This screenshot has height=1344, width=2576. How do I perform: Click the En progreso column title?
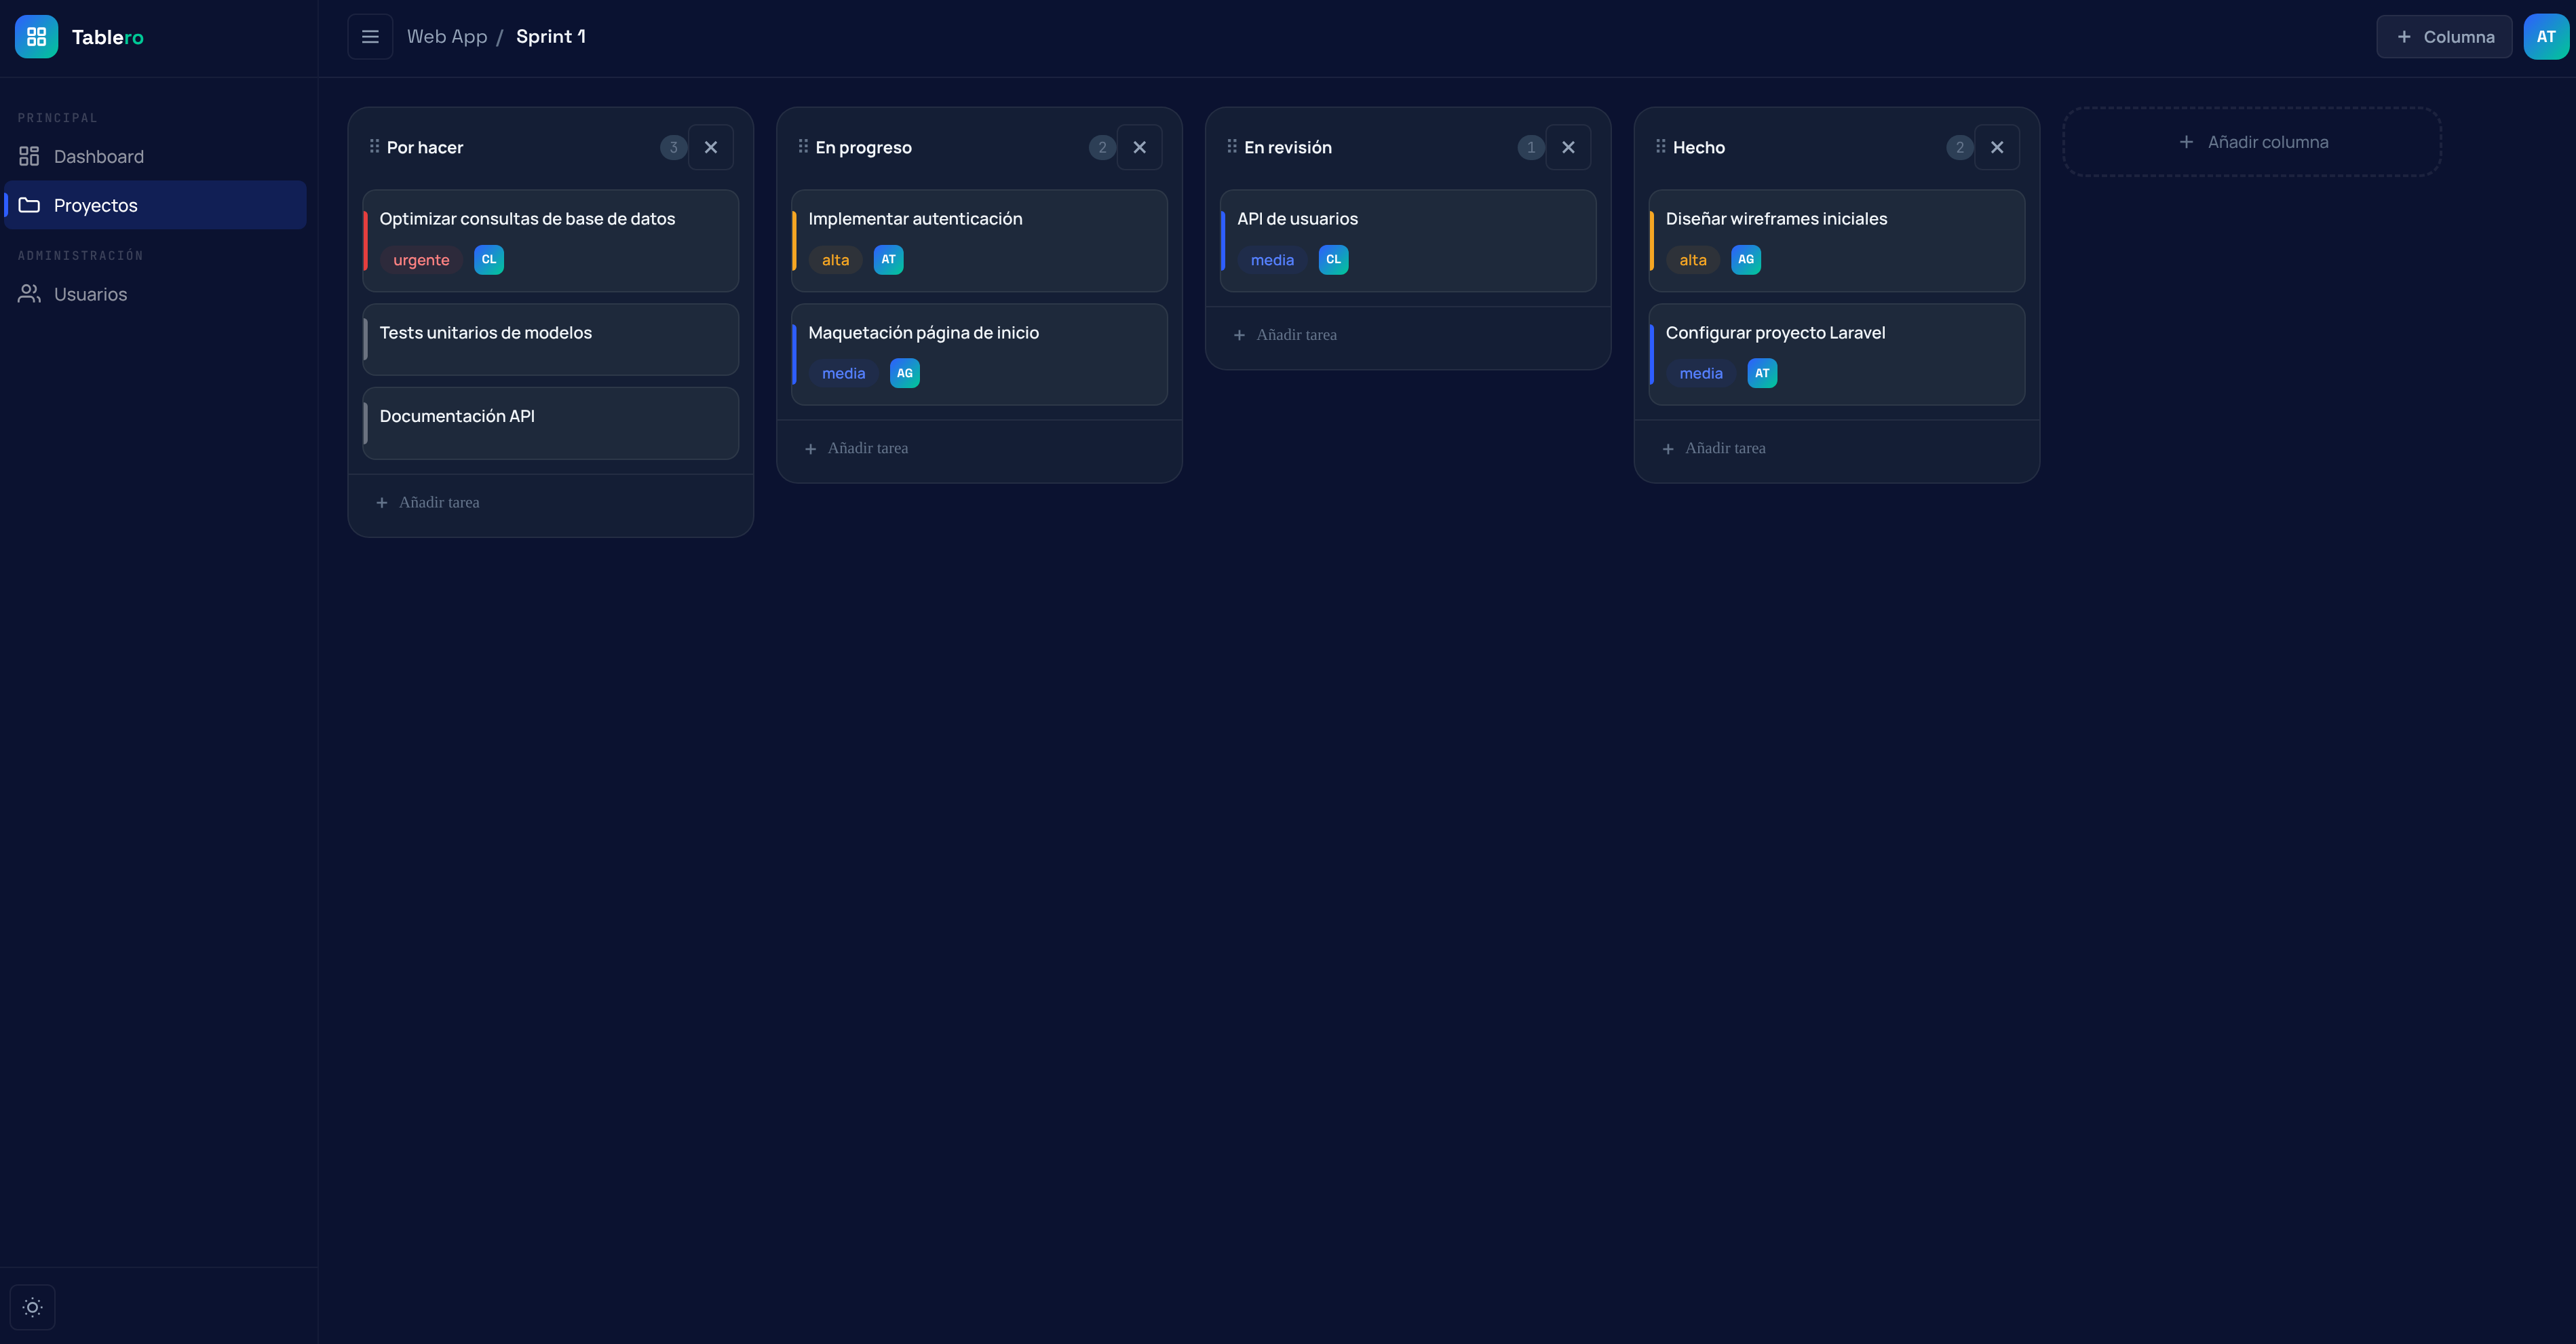tap(864, 148)
